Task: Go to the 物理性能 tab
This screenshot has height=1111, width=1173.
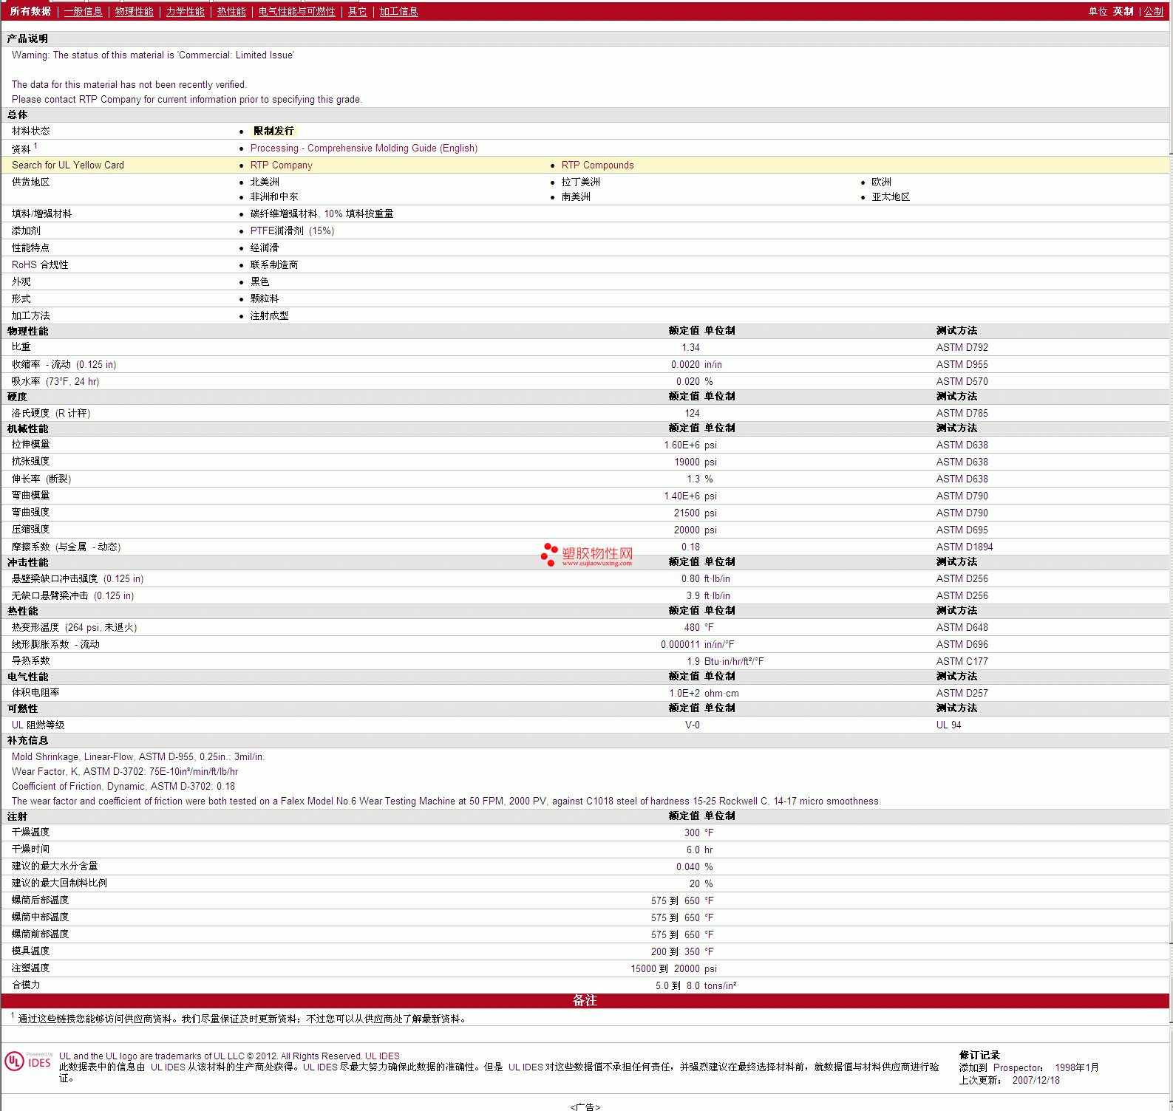Action: point(134,12)
